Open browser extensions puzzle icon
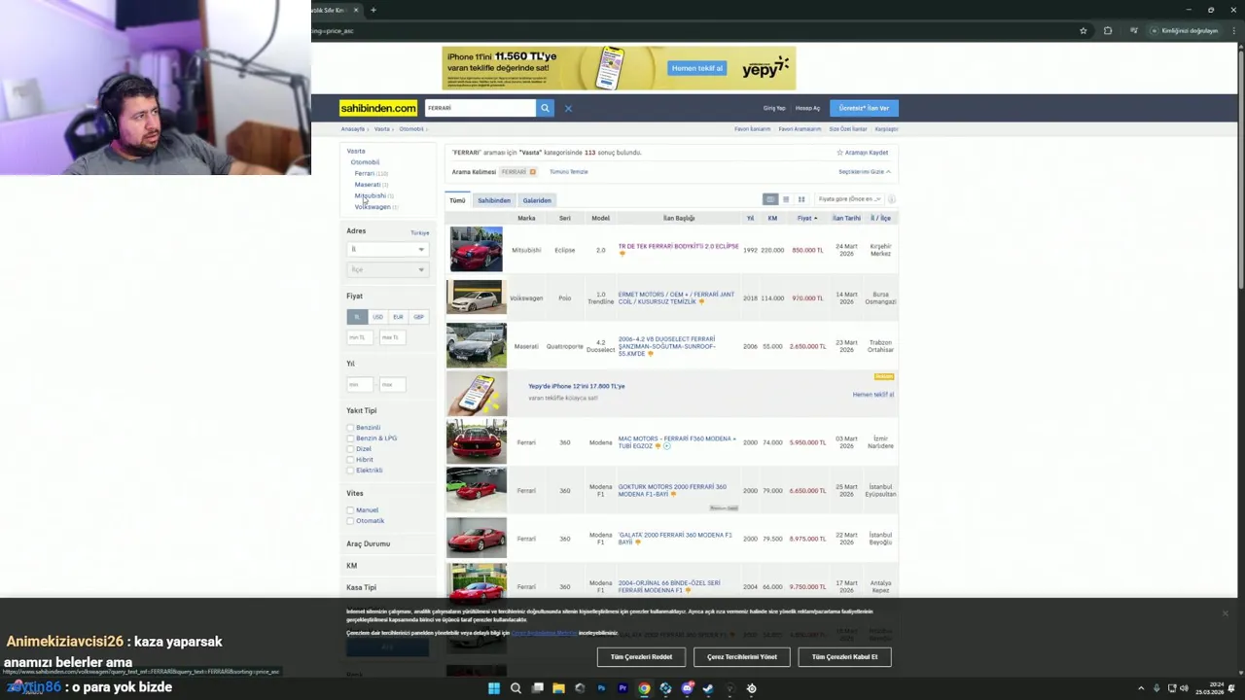 point(1107,30)
